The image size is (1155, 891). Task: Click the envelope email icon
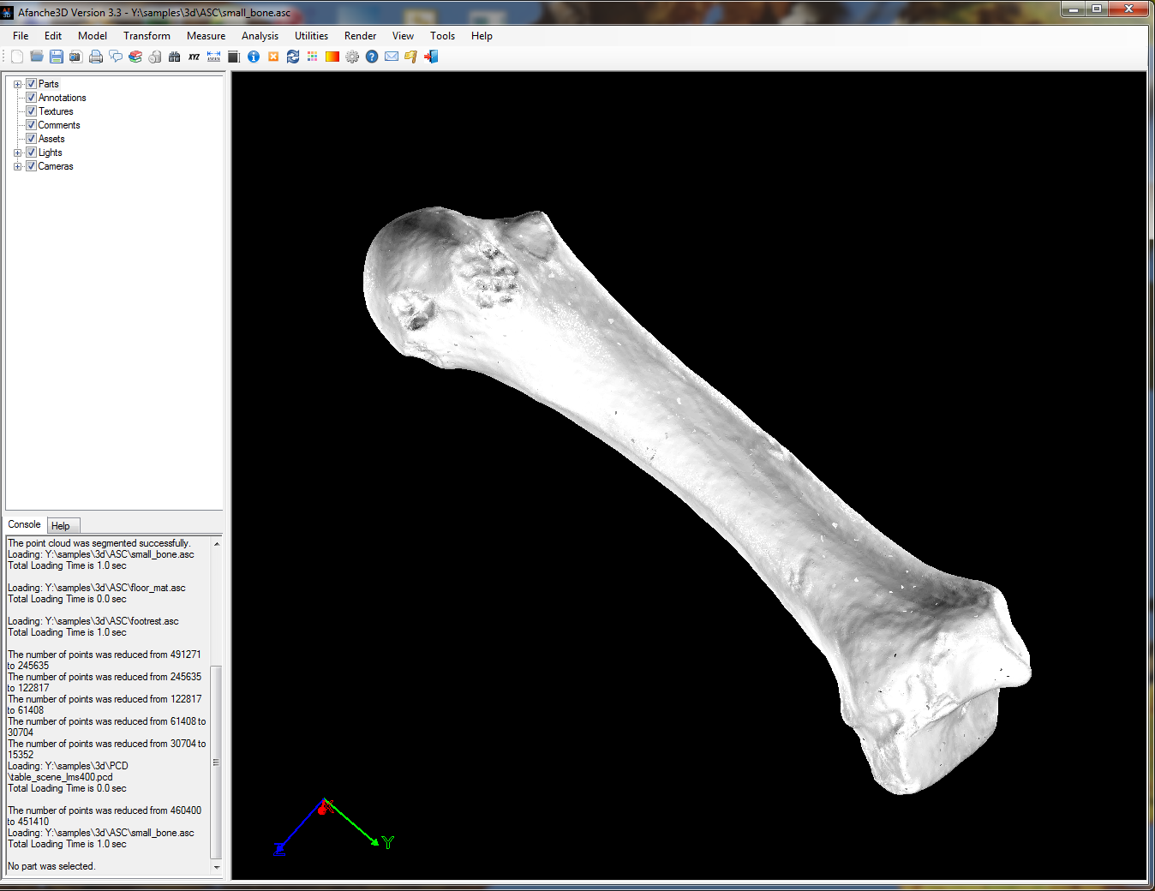pos(392,57)
